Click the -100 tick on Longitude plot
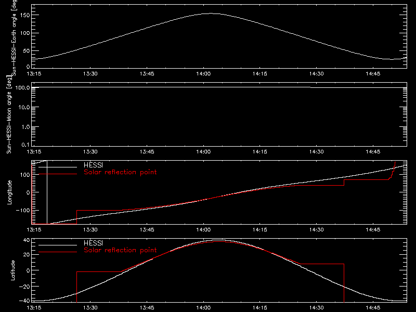 coord(22,210)
